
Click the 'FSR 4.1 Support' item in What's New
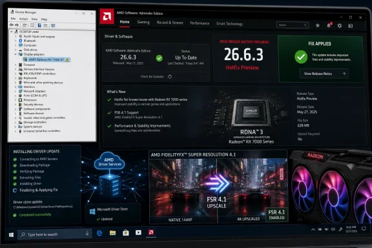127,113
